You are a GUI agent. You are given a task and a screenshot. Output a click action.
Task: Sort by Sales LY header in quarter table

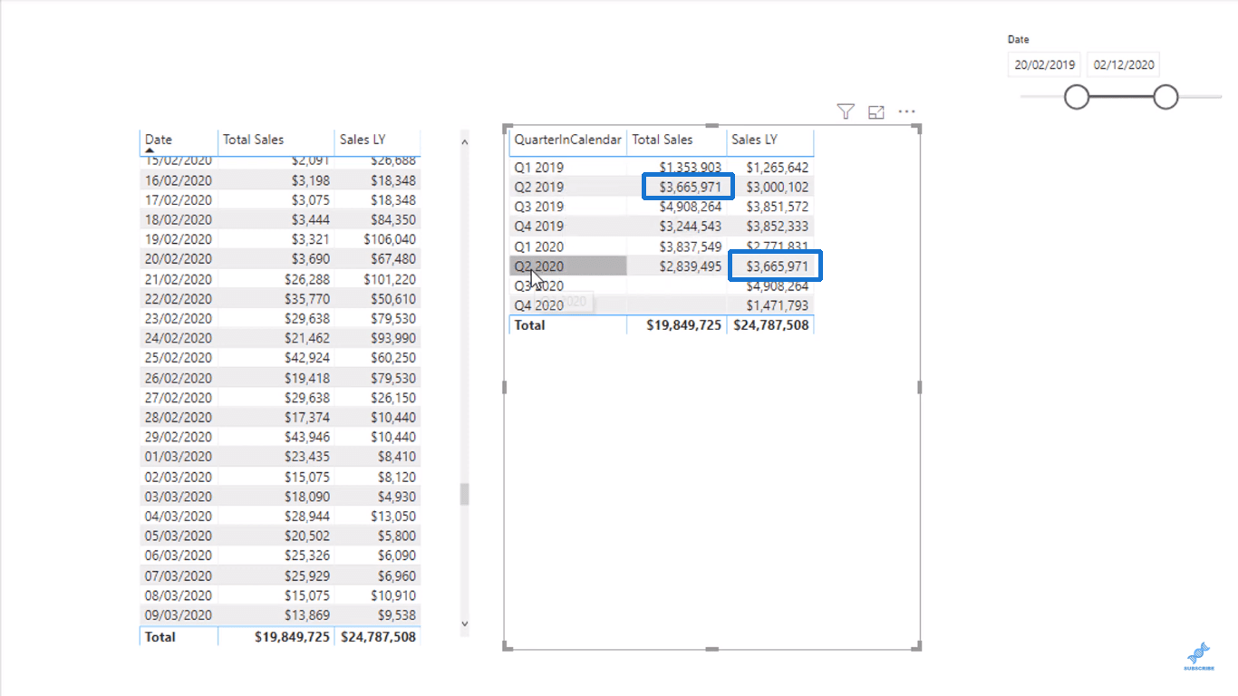[754, 140]
